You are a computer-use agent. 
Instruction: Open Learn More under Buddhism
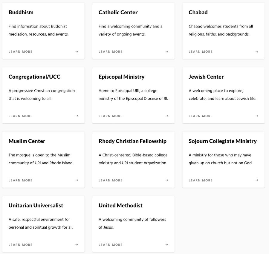[x=21, y=52]
